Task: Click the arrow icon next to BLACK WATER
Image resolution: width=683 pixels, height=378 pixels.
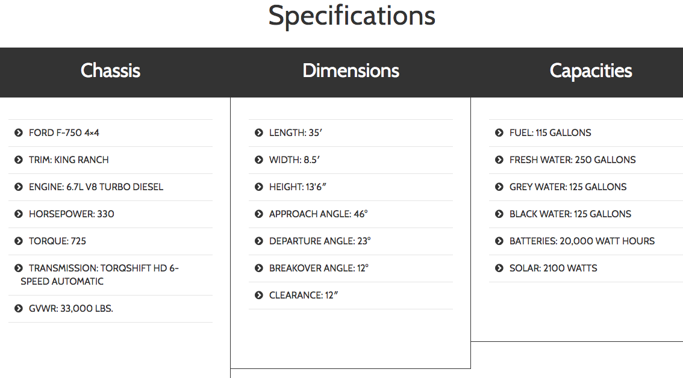Action: click(499, 214)
